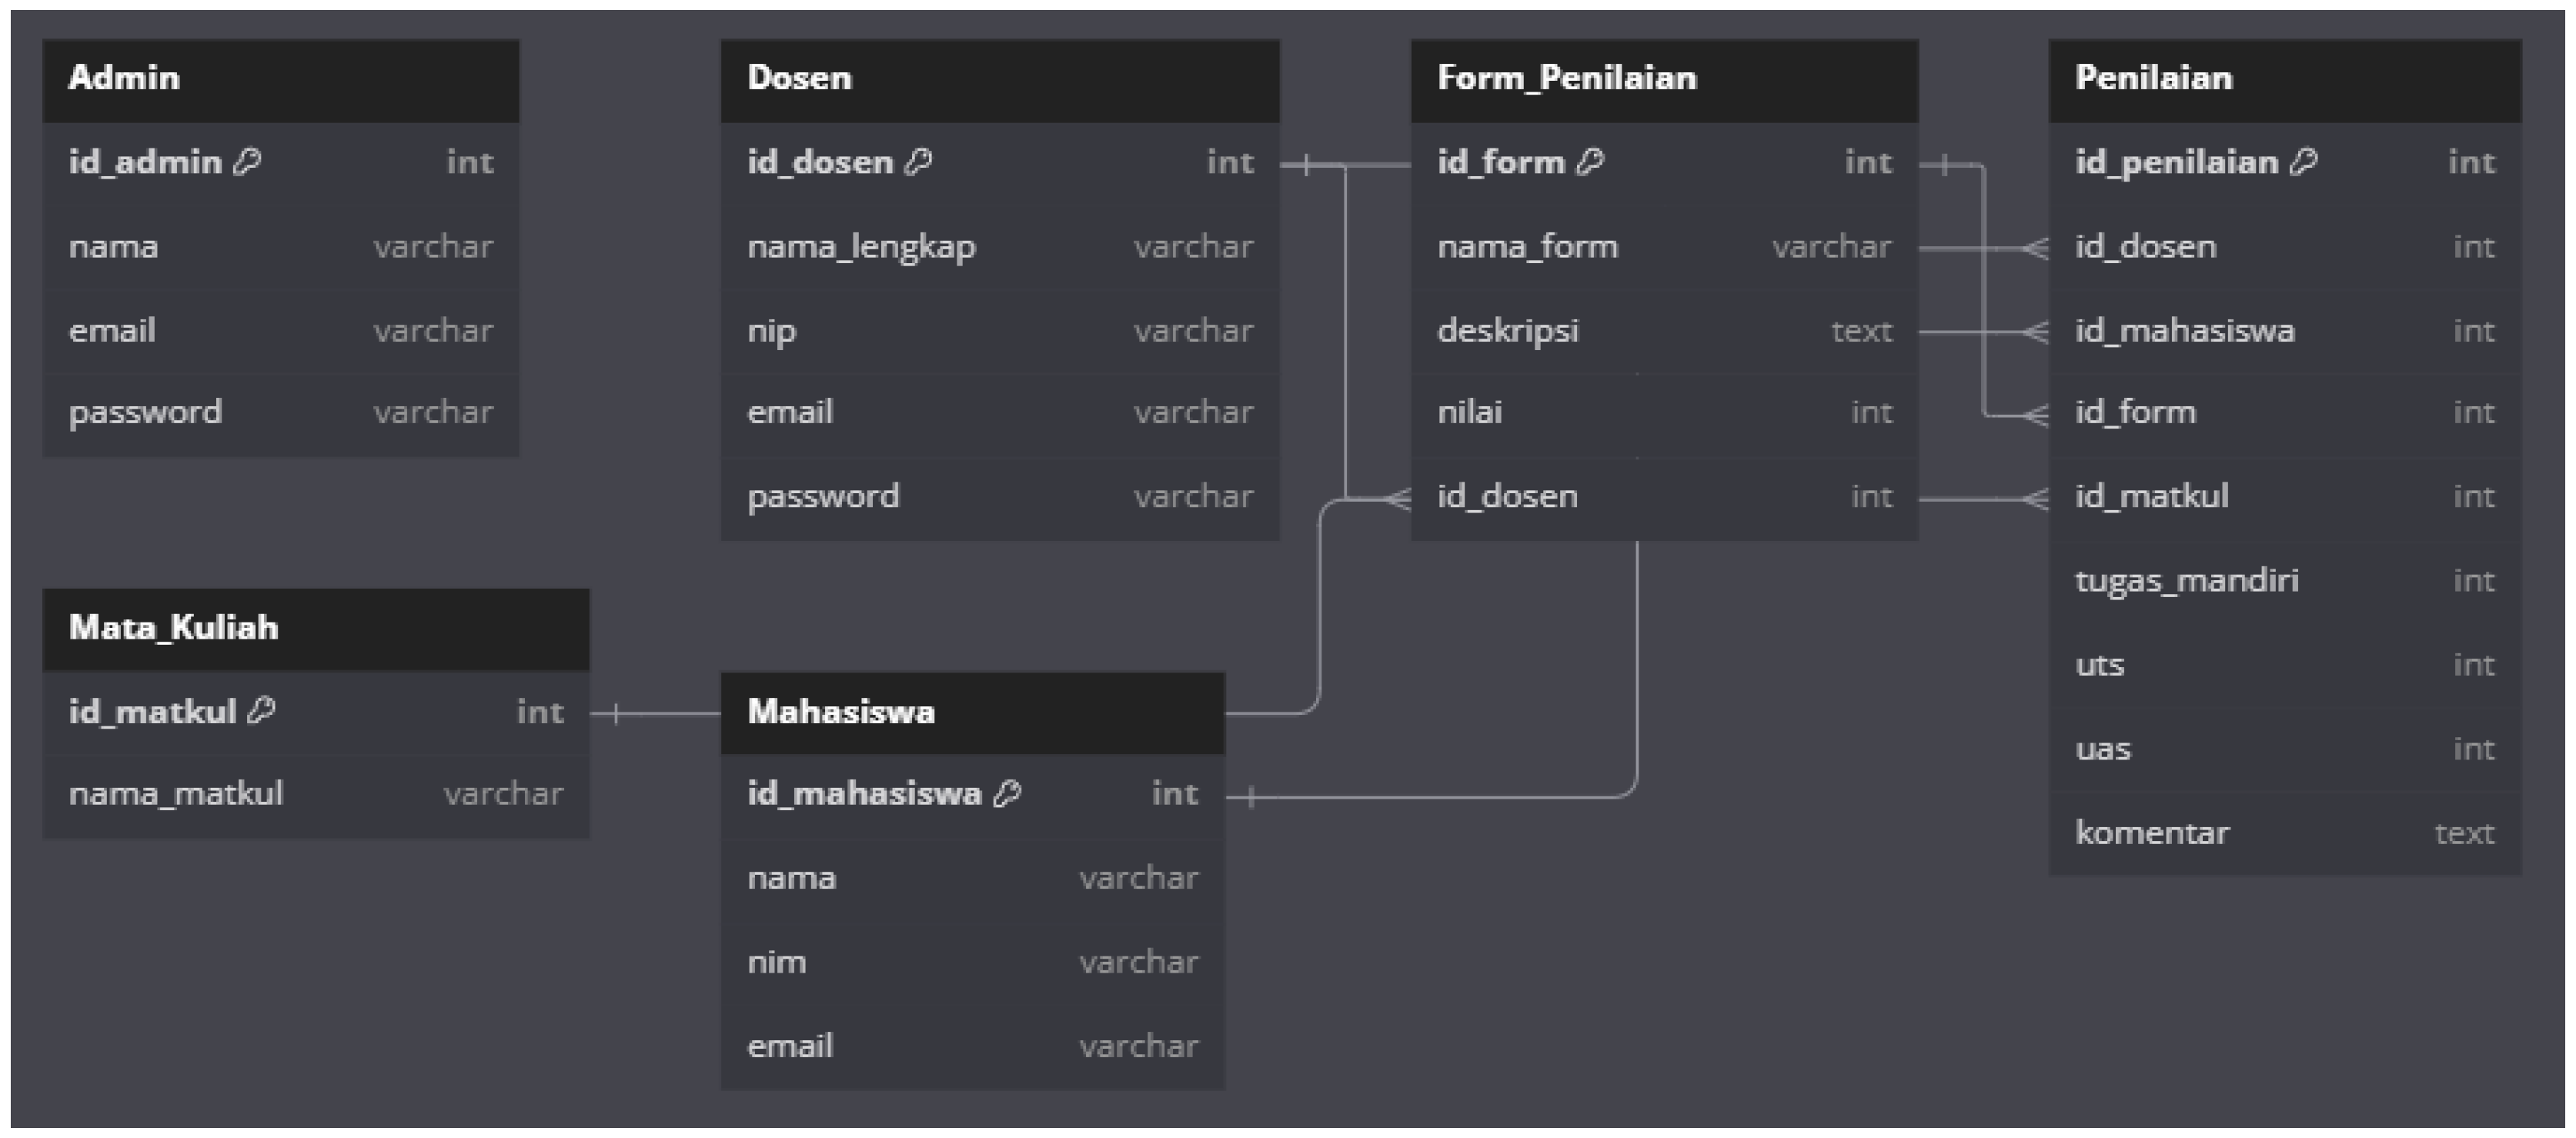Click the key icon beside id_admin
This screenshot has width=2576, height=1138.
point(247,162)
